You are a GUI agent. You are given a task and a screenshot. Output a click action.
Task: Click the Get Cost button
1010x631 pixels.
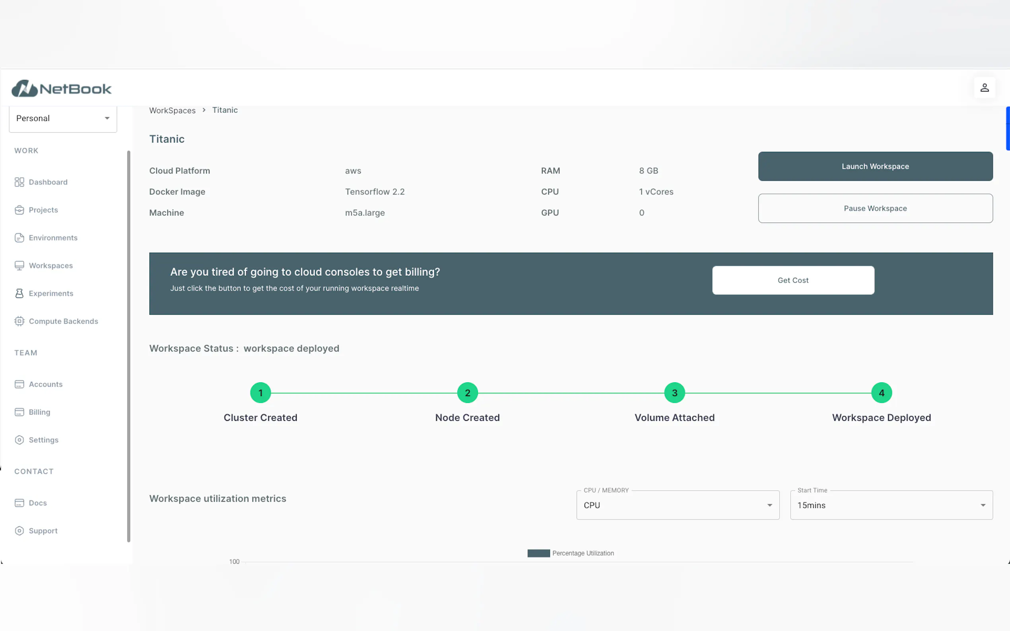coord(792,281)
